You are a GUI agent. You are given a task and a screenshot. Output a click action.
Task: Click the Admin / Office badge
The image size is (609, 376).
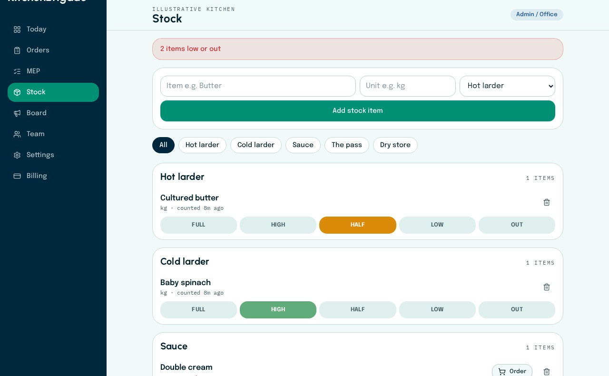[x=537, y=15]
